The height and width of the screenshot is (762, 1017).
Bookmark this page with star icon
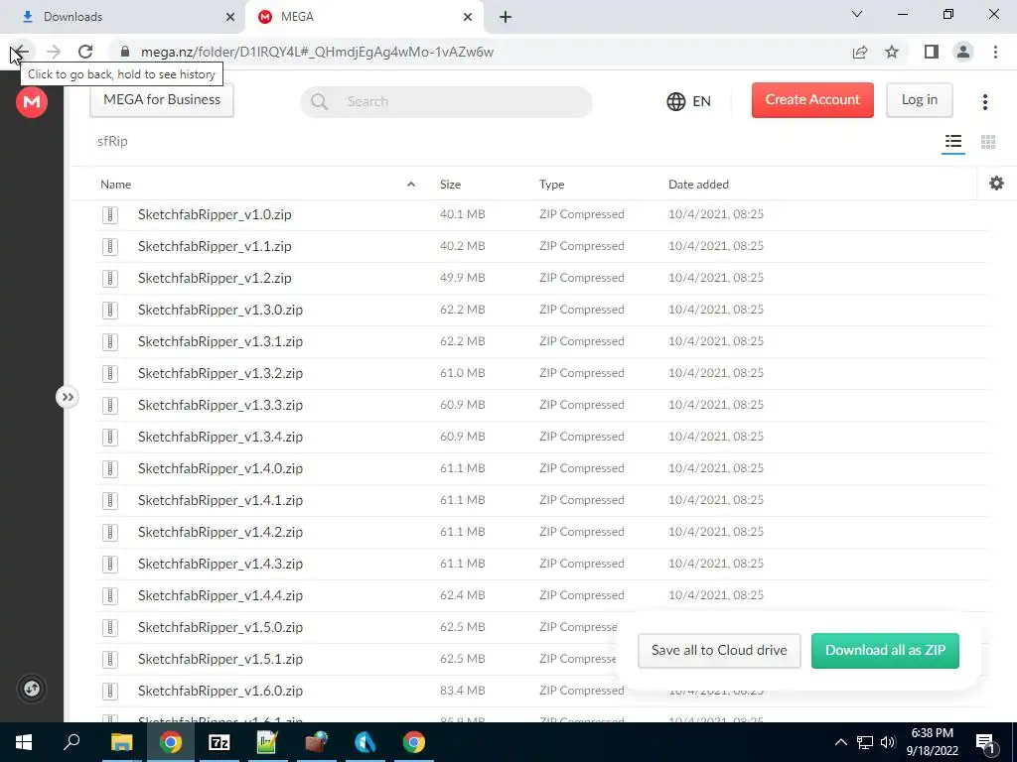click(892, 52)
